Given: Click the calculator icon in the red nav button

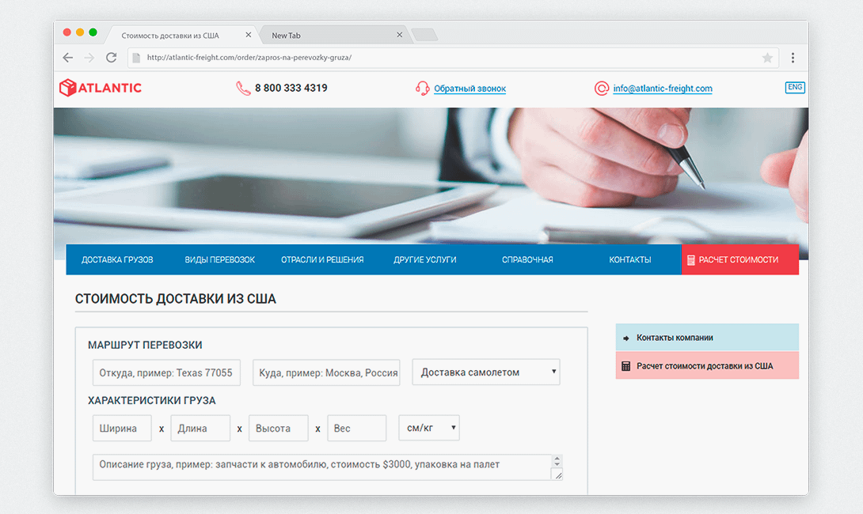Looking at the screenshot, I should tap(690, 260).
